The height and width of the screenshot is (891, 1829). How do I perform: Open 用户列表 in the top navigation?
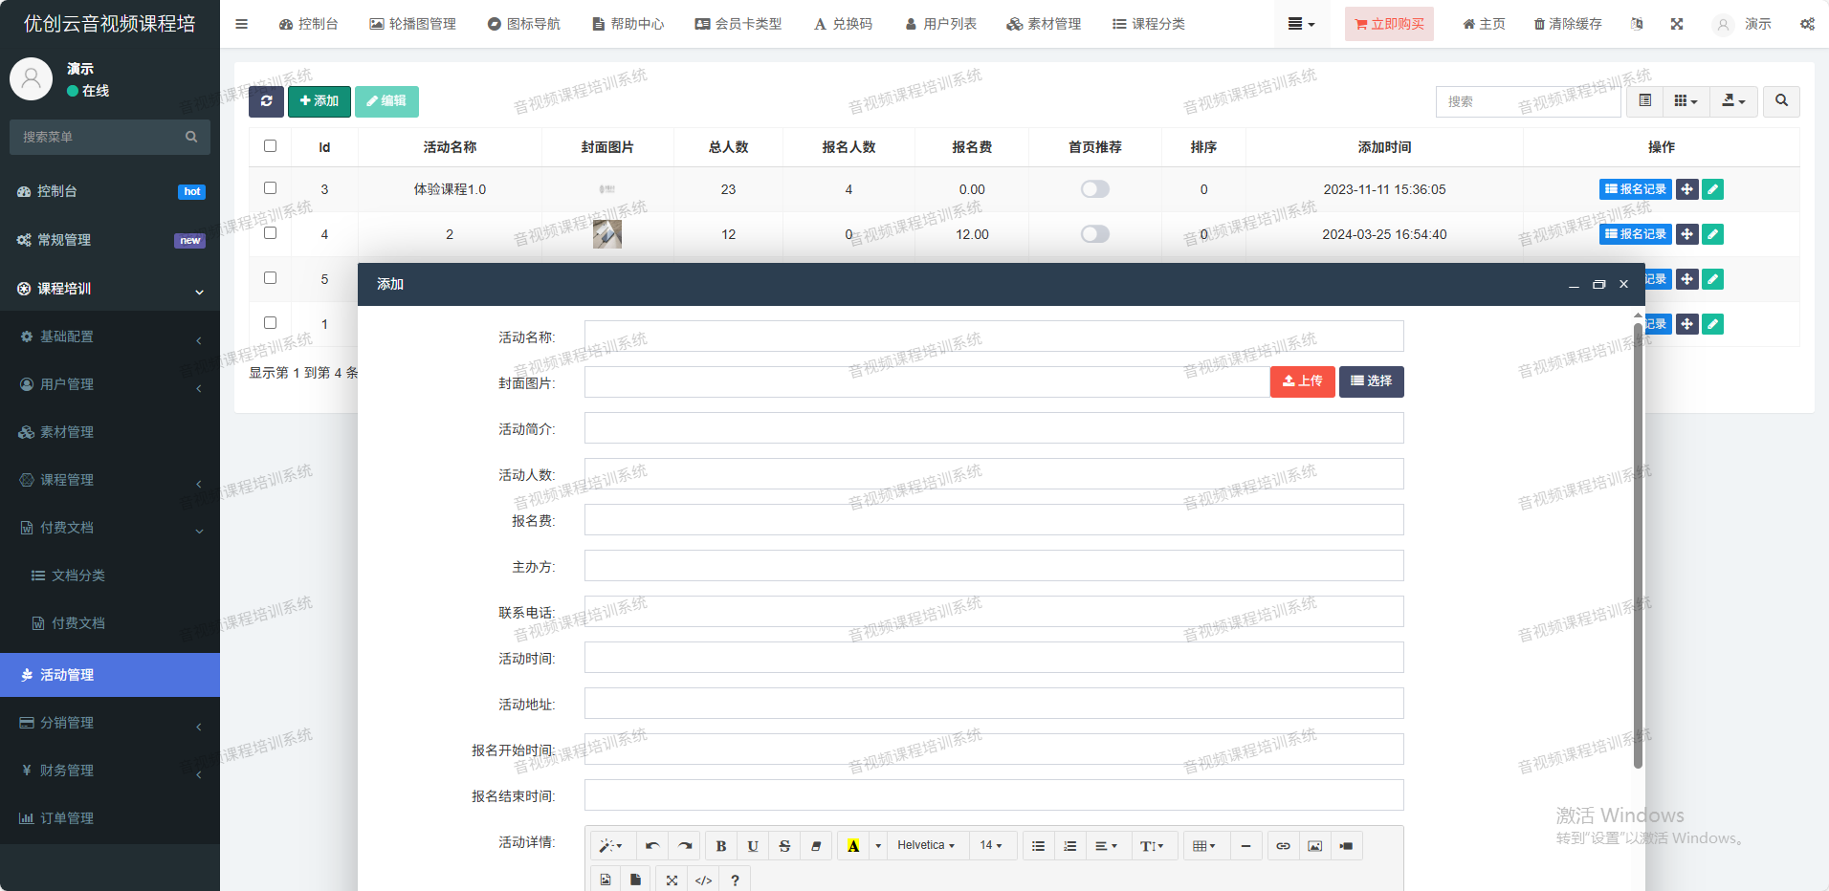(x=940, y=24)
